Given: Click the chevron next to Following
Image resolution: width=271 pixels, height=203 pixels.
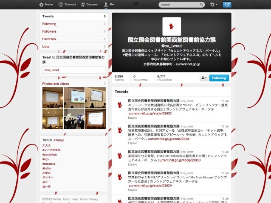Looking at the screenshot, I should click(104, 24).
